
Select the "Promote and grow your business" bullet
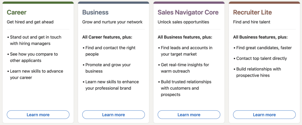point(108,68)
